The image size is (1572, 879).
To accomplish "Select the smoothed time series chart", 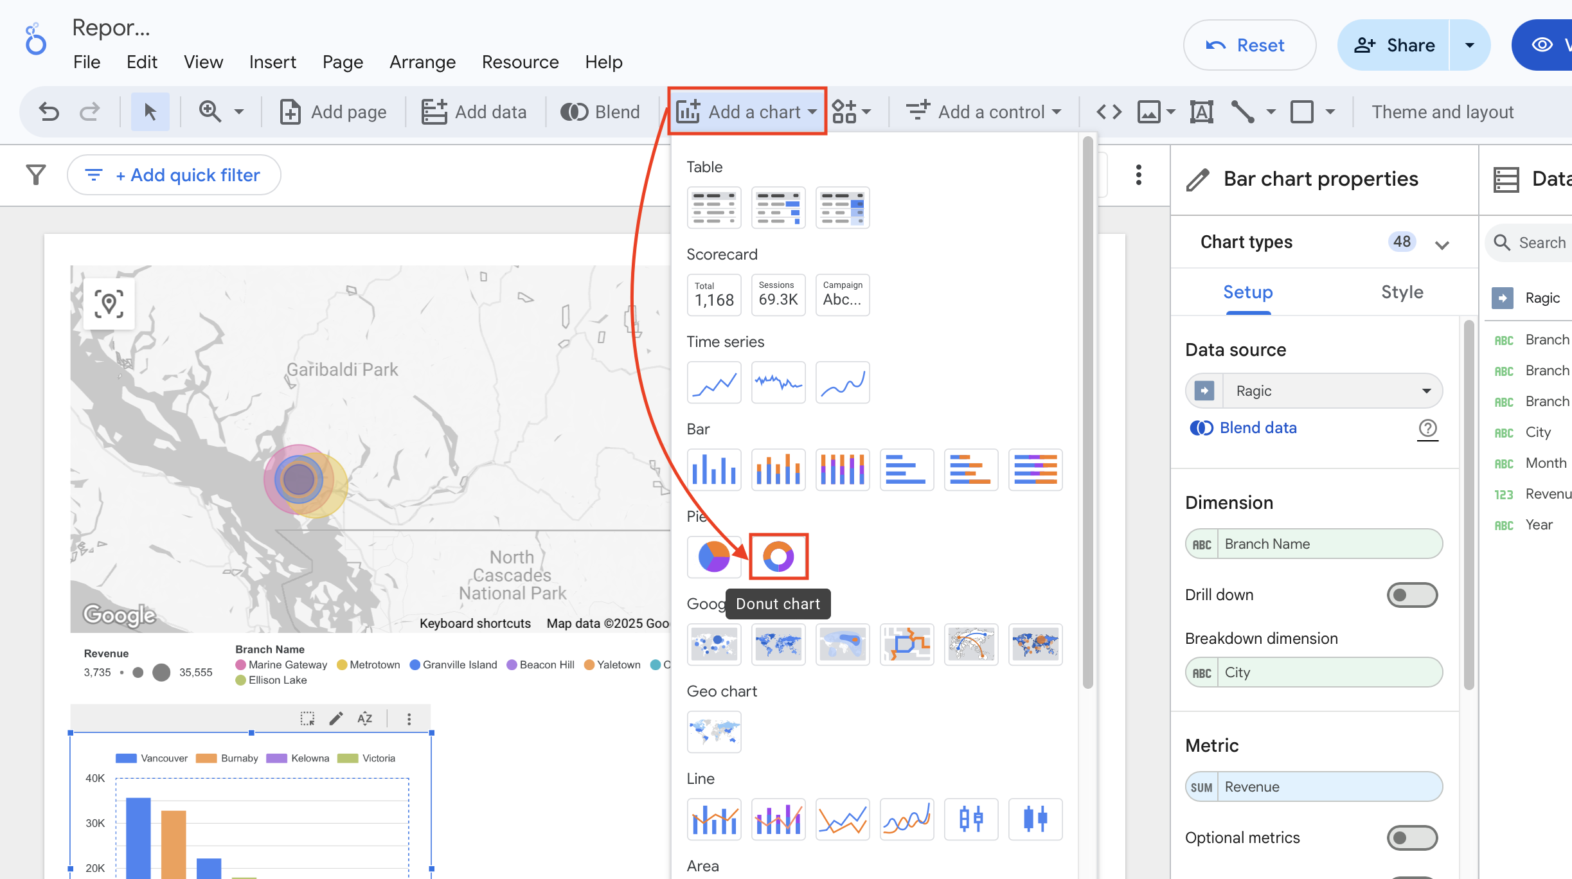I will [843, 382].
